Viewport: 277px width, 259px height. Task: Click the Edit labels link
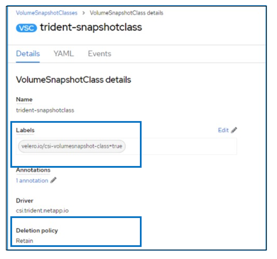pos(223,130)
